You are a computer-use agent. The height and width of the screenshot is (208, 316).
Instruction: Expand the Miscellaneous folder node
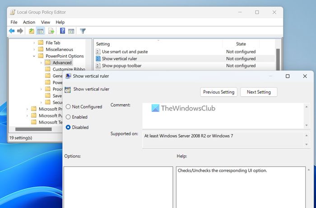[x=34, y=49]
